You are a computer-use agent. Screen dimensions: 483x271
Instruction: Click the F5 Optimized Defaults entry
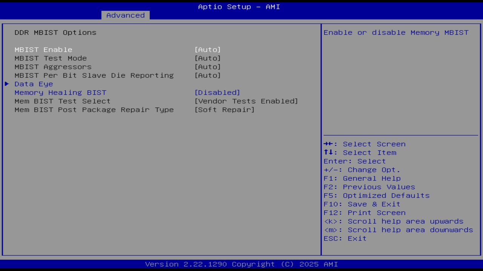376,195
